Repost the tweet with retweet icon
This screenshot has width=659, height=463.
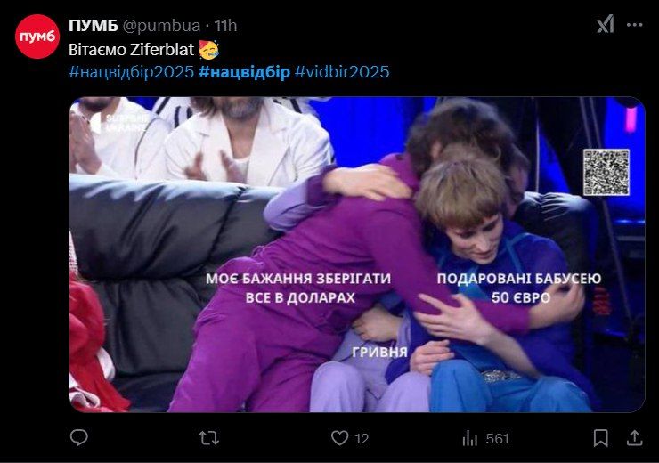click(209, 438)
